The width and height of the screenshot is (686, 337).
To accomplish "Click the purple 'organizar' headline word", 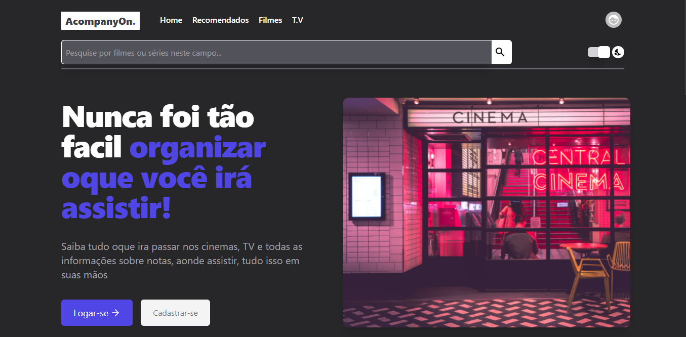I will click(197, 147).
